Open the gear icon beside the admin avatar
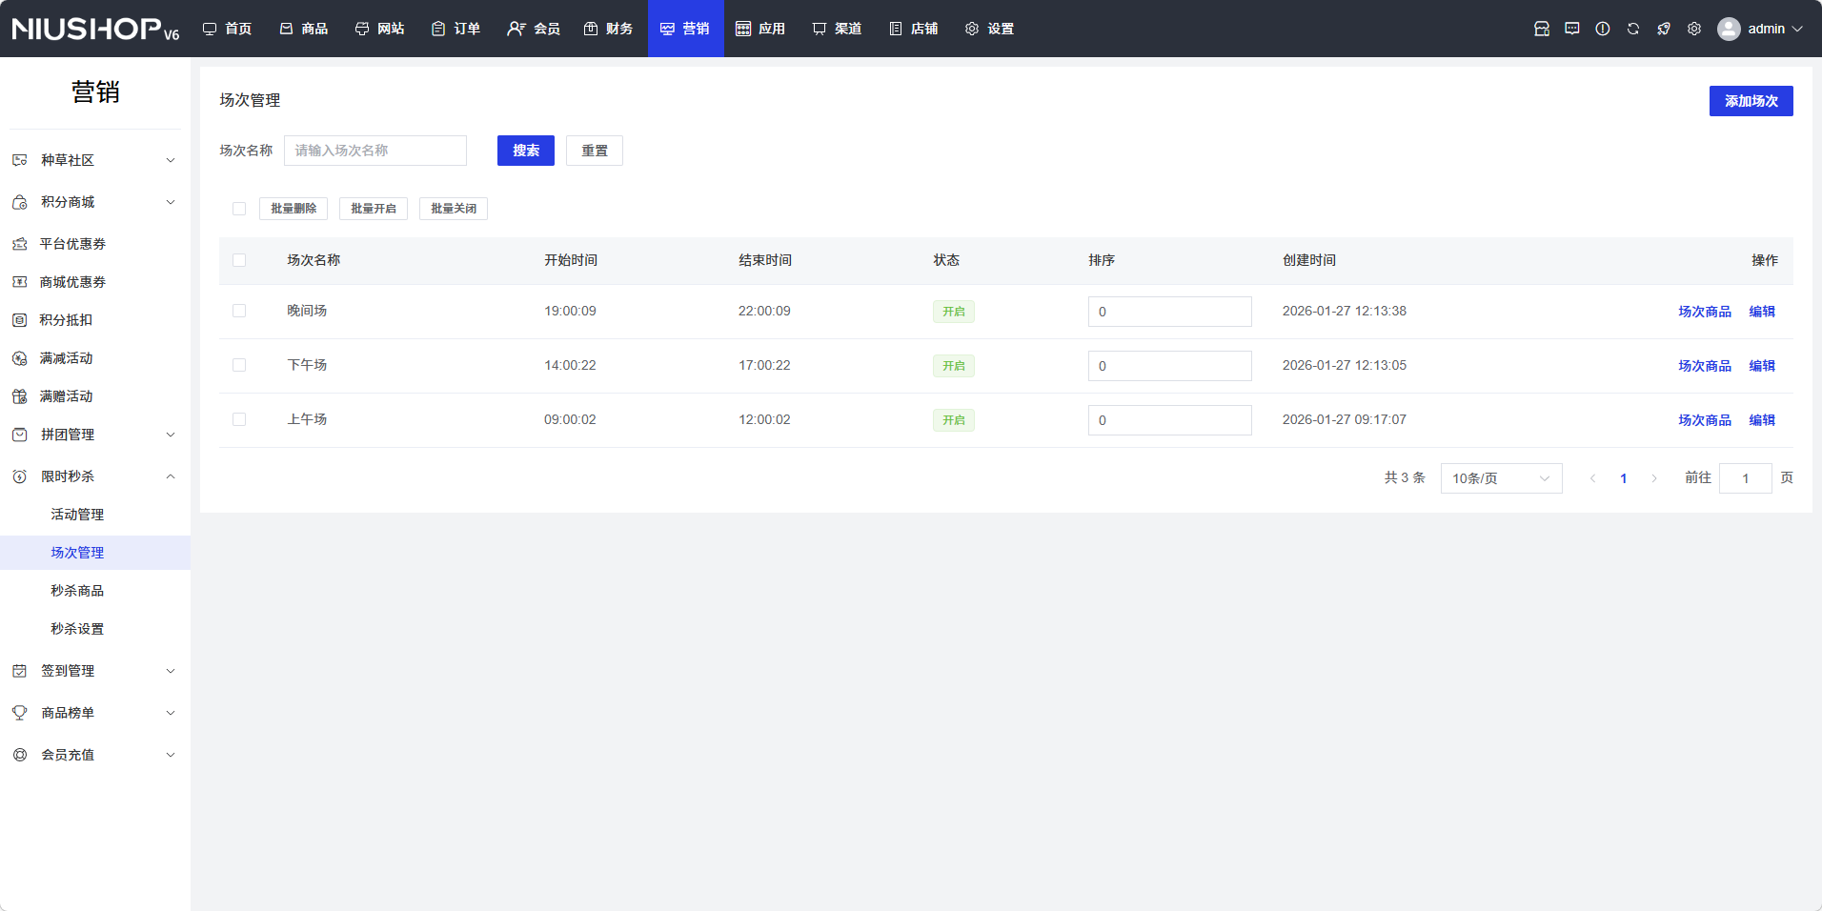Image resolution: width=1822 pixels, height=911 pixels. click(x=1694, y=29)
